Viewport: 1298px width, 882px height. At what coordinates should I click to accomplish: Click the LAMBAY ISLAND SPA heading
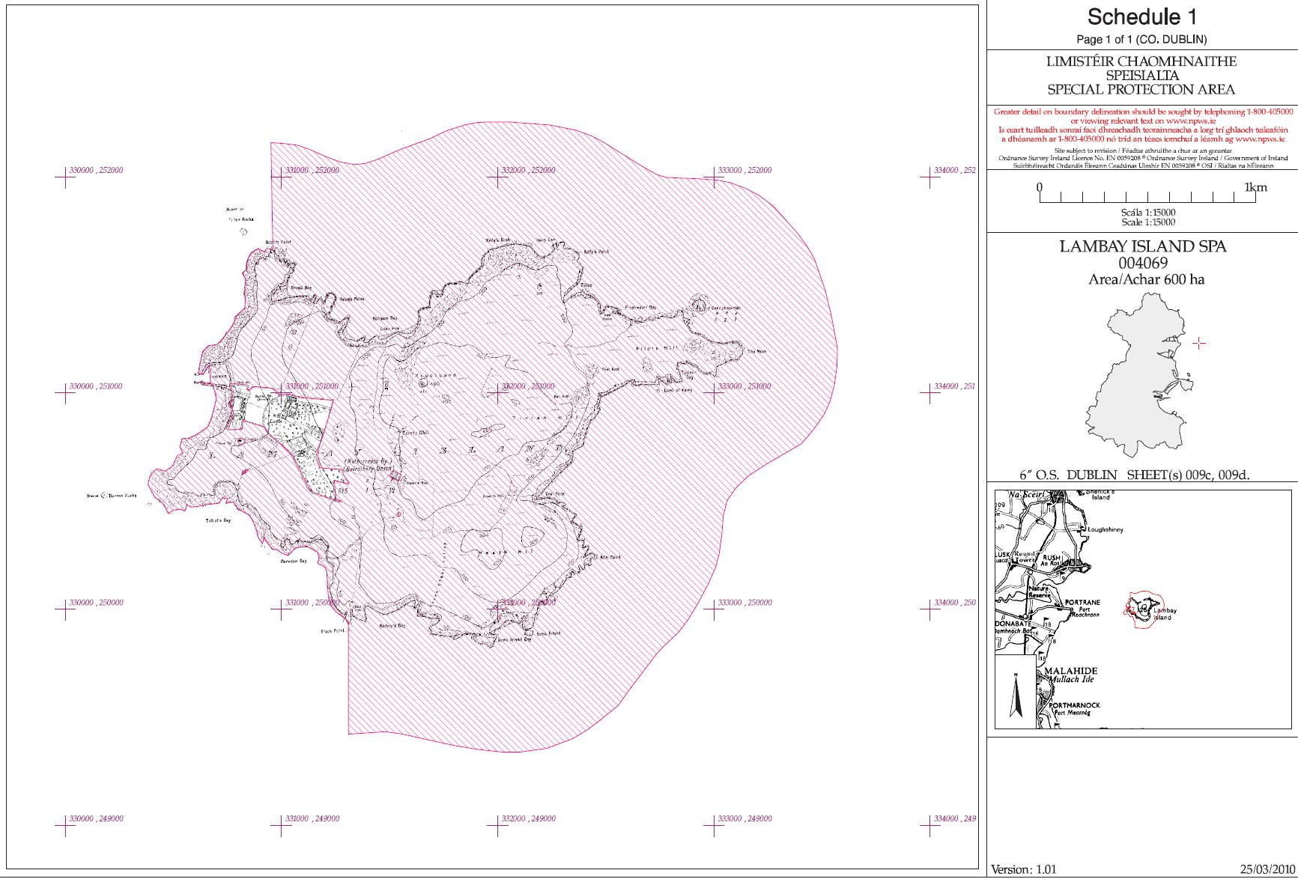pos(1142,246)
